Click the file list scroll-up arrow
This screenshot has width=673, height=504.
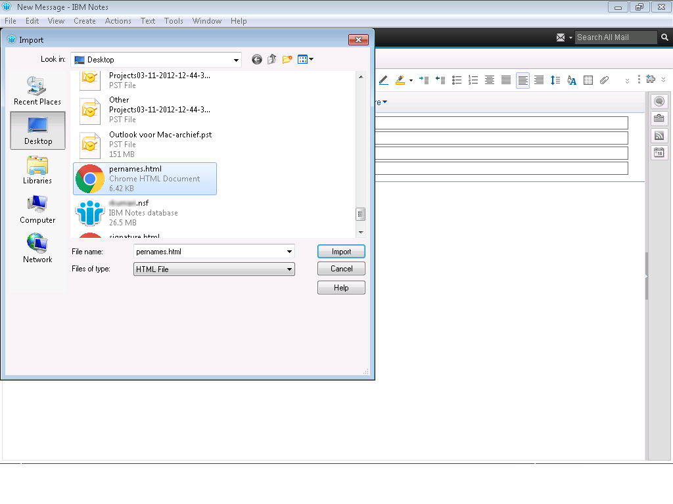tap(361, 77)
